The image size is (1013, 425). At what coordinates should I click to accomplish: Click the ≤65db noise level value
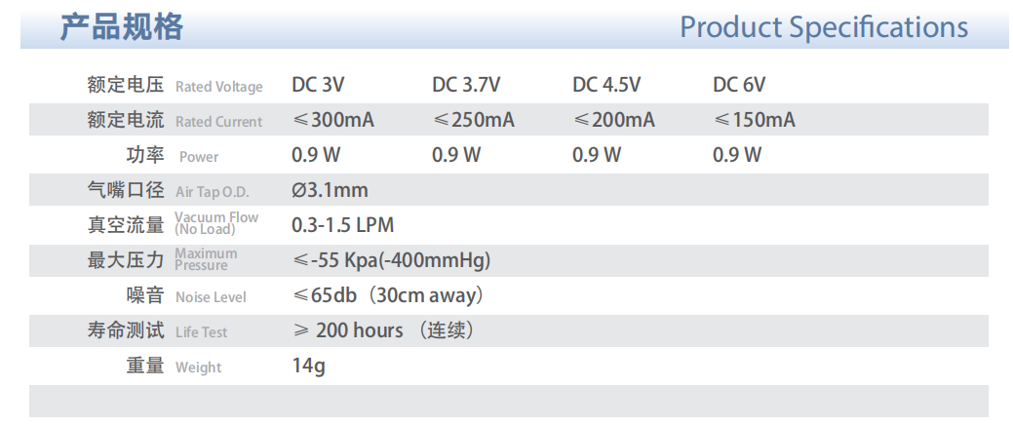pyautogui.click(x=388, y=295)
